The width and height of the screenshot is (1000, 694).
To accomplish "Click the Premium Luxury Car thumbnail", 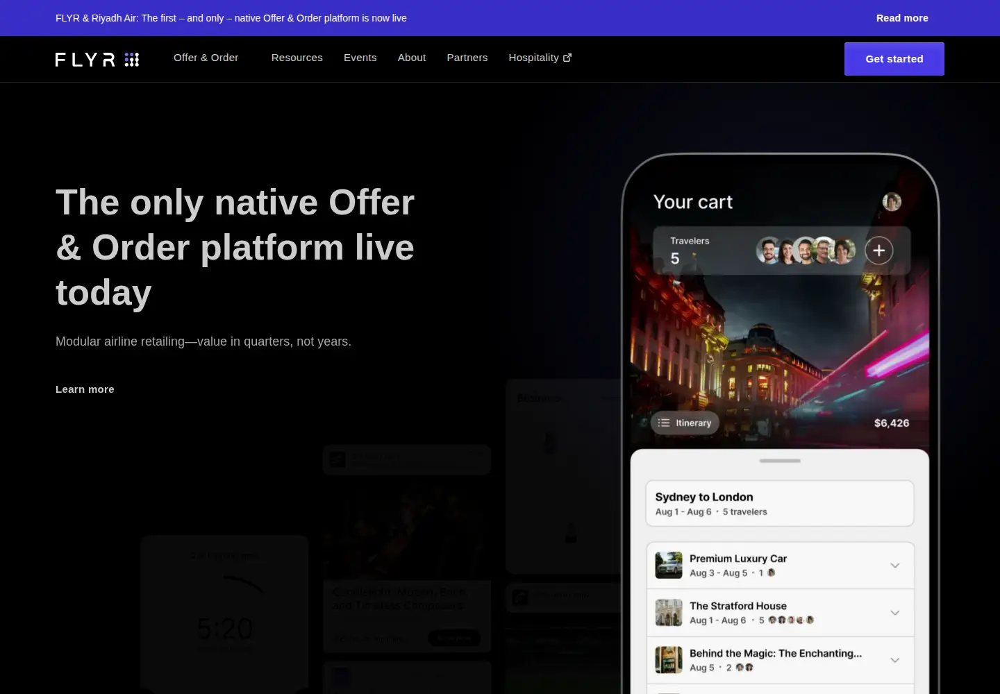I will tap(669, 566).
